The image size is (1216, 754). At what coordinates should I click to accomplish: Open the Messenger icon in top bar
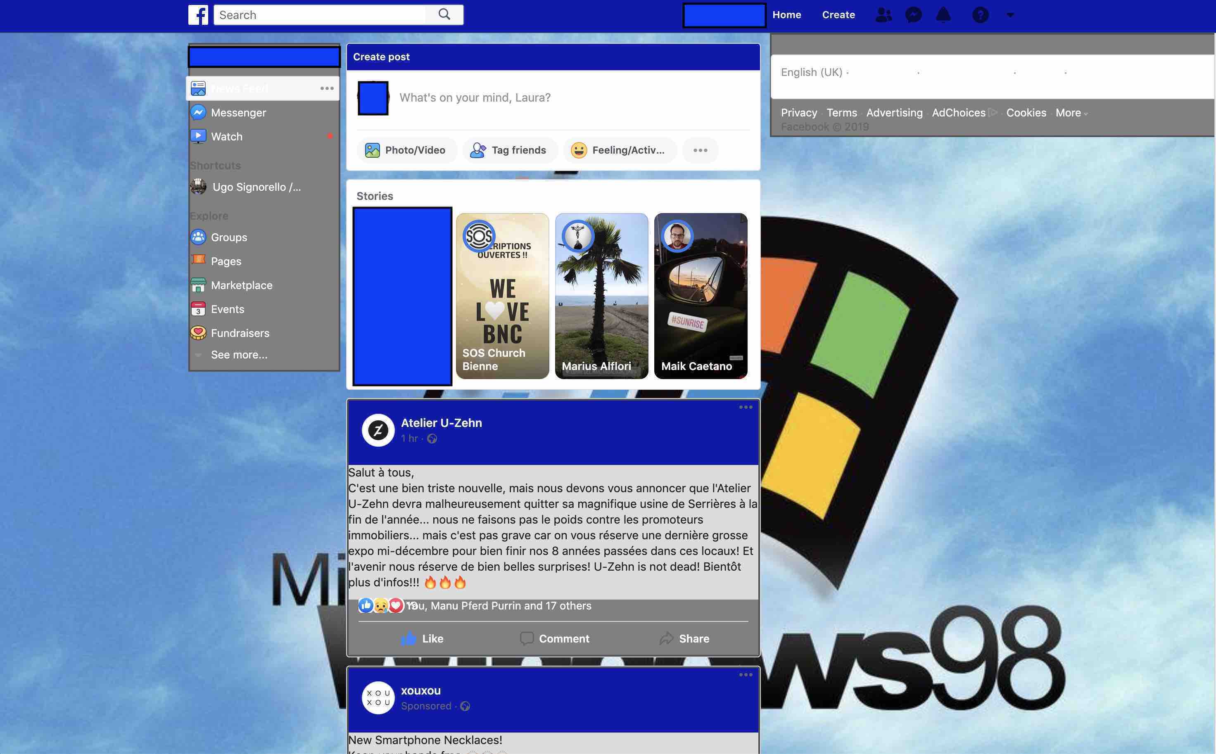(913, 15)
